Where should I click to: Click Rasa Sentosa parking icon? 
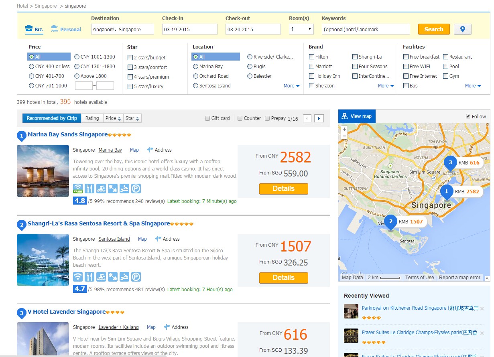click(x=136, y=277)
